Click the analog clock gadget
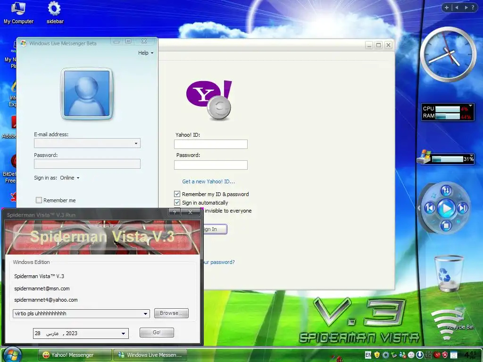Image resolution: width=483 pixels, height=362 pixels. (x=448, y=54)
